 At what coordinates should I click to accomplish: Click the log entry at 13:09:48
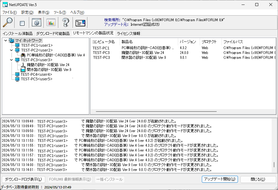(x=89, y=122)
